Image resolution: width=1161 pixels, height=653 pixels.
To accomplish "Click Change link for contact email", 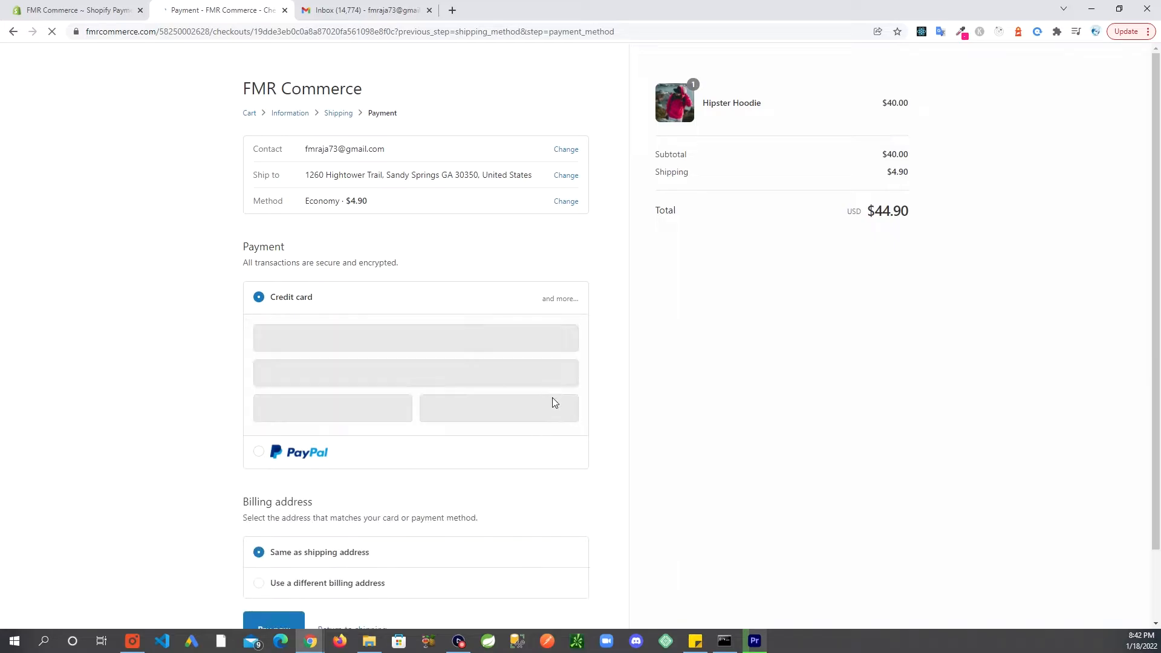I will [566, 149].
